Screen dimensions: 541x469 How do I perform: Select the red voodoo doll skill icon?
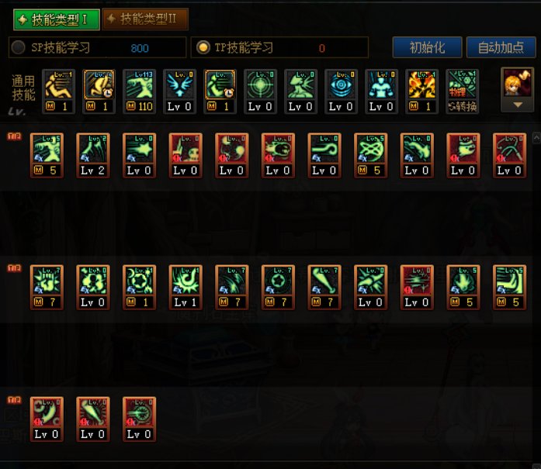[x=186, y=155]
